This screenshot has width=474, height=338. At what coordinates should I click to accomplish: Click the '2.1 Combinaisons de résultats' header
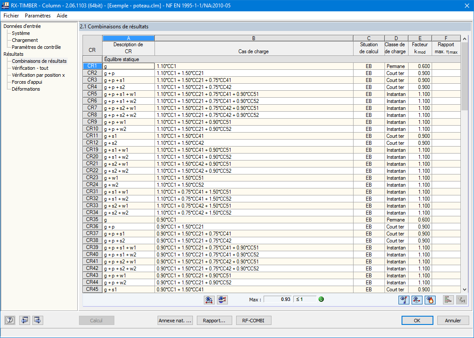275,27
